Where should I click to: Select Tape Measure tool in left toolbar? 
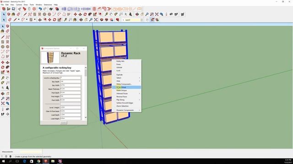point(3,78)
